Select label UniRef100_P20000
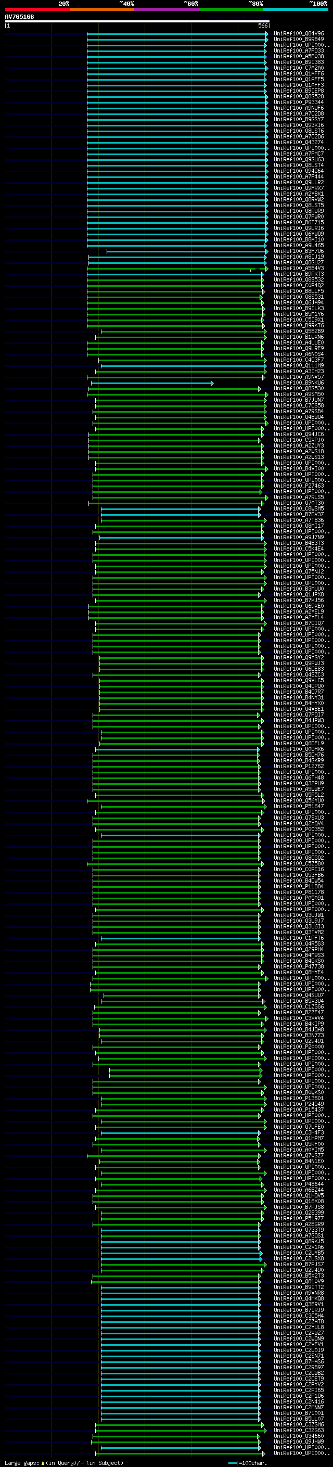Image resolution: width=333 pixels, height=1467 pixels. coord(299,1047)
